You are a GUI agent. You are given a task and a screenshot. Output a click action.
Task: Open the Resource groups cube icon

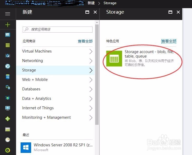pos(8,56)
